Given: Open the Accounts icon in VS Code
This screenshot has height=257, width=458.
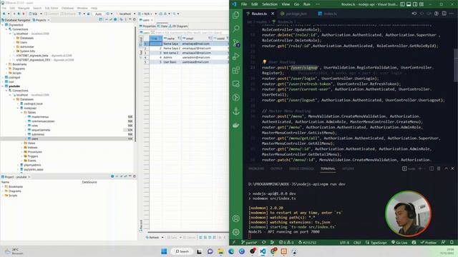Looking at the screenshot, I should tap(236, 218).
